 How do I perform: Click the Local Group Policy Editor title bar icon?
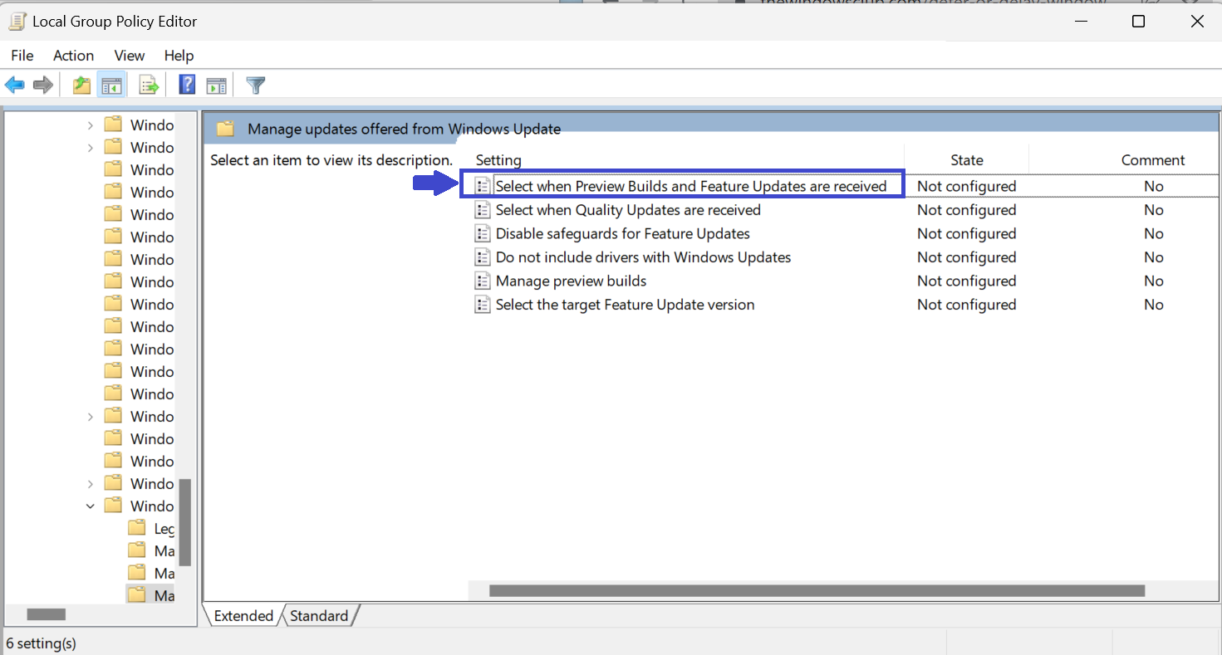17,22
